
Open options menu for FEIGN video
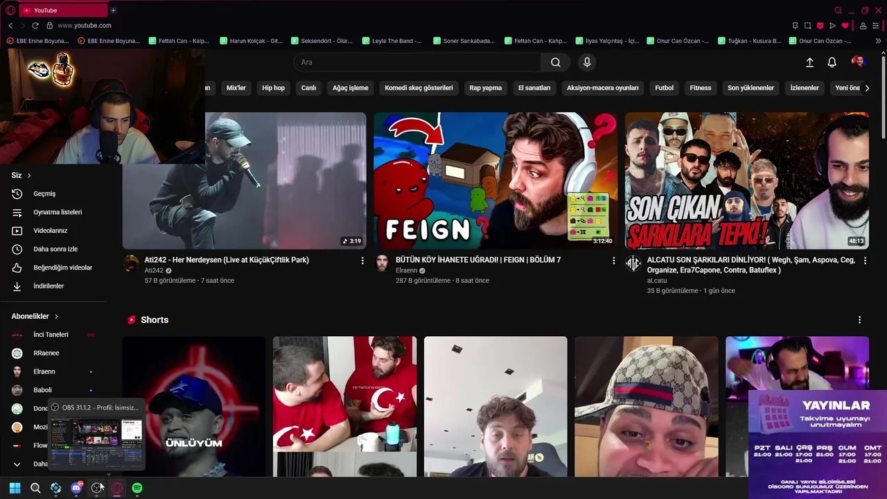[x=613, y=261]
